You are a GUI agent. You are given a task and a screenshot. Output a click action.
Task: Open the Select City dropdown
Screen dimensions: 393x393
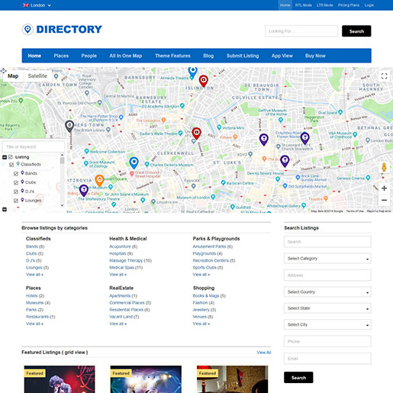327,324
